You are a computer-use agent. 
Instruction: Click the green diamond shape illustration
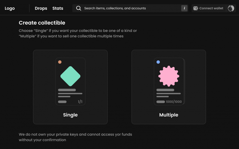tap(70, 76)
